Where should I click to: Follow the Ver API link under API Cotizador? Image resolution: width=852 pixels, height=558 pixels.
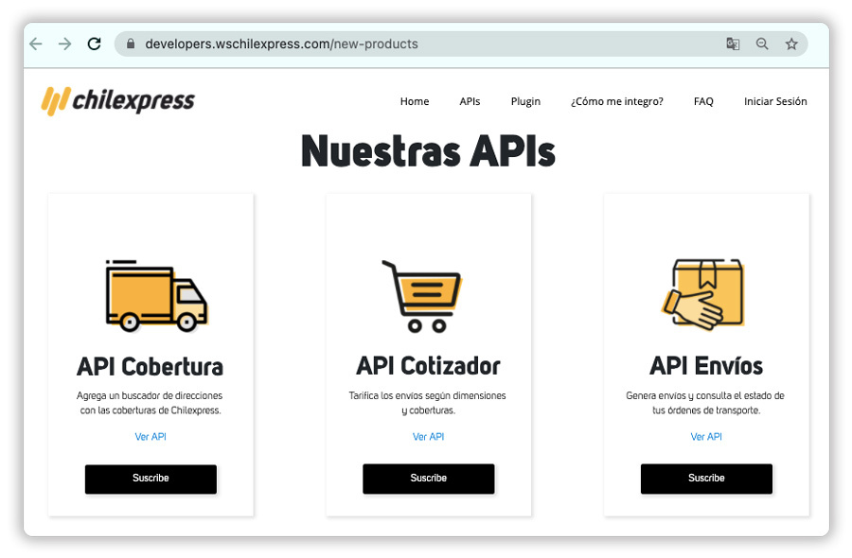click(428, 436)
